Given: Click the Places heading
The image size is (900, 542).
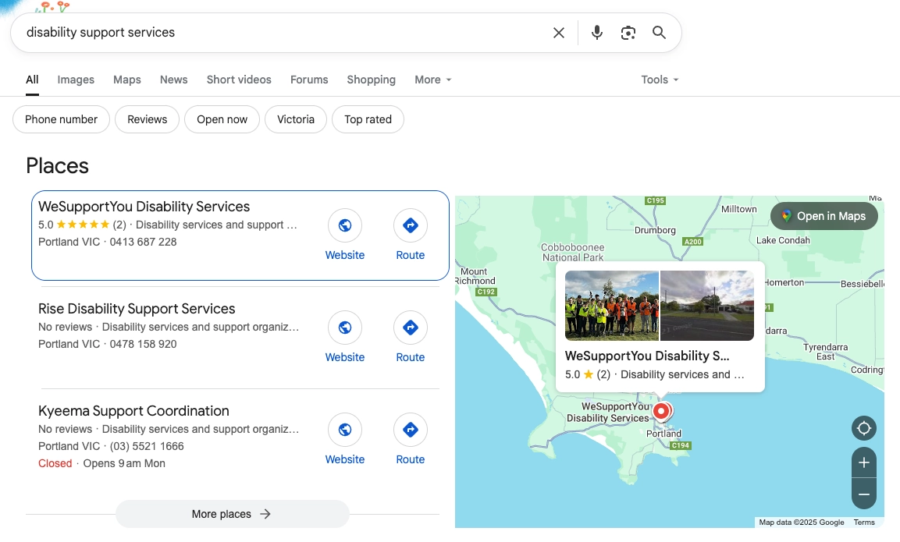Looking at the screenshot, I should click(x=58, y=166).
